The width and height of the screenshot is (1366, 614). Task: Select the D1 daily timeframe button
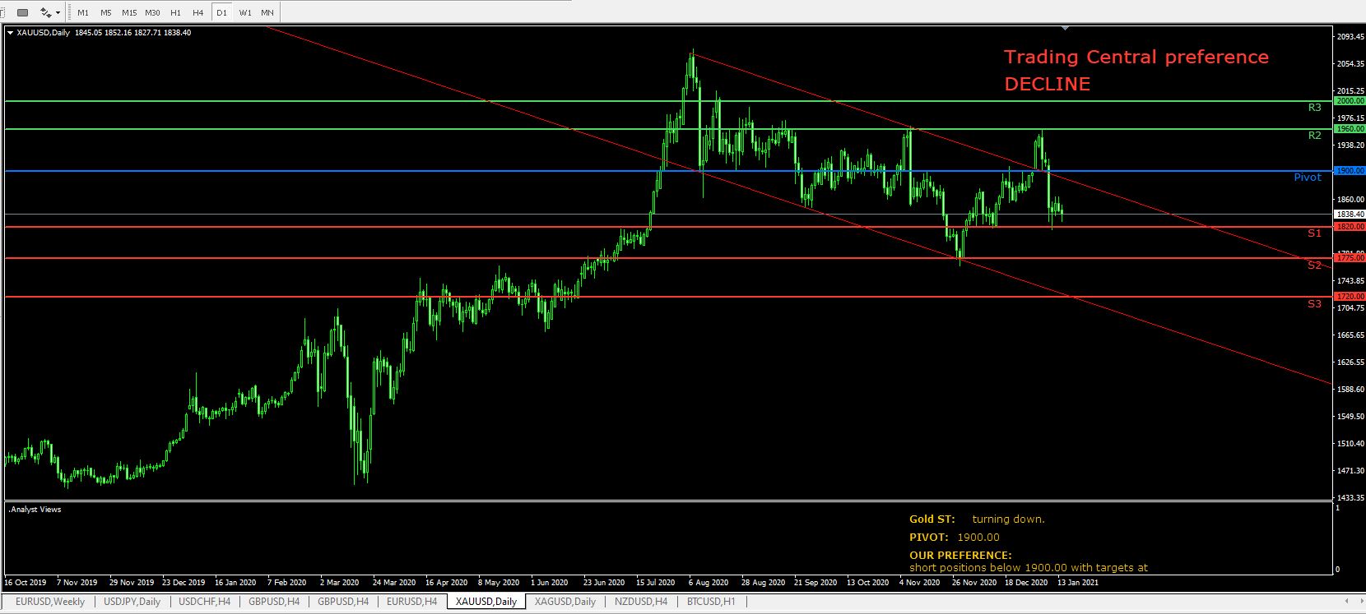coord(221,12)
